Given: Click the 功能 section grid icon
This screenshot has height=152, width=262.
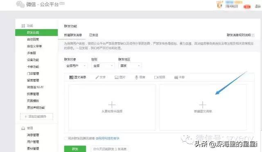Looking at the screenshot, I should (23, 26).
